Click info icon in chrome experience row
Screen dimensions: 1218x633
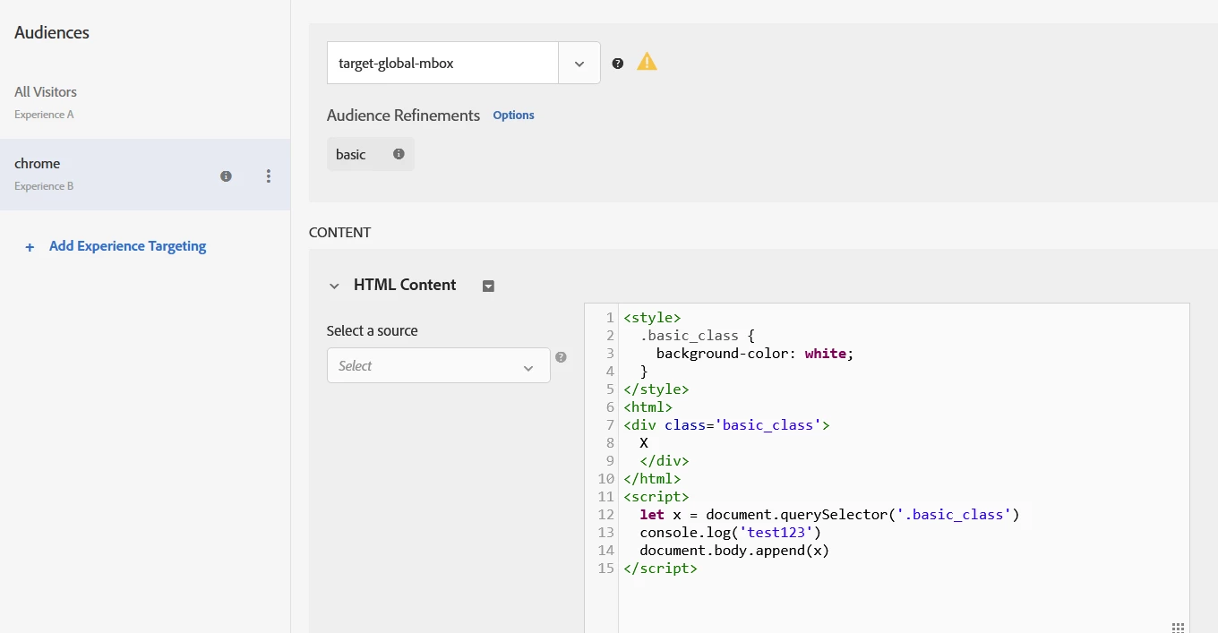pos(226,176)
